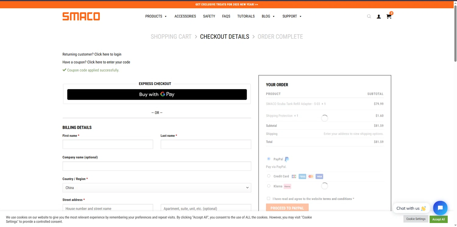Click the Total $81.59 amount
The image size is (457, 227).
(379, 142)
